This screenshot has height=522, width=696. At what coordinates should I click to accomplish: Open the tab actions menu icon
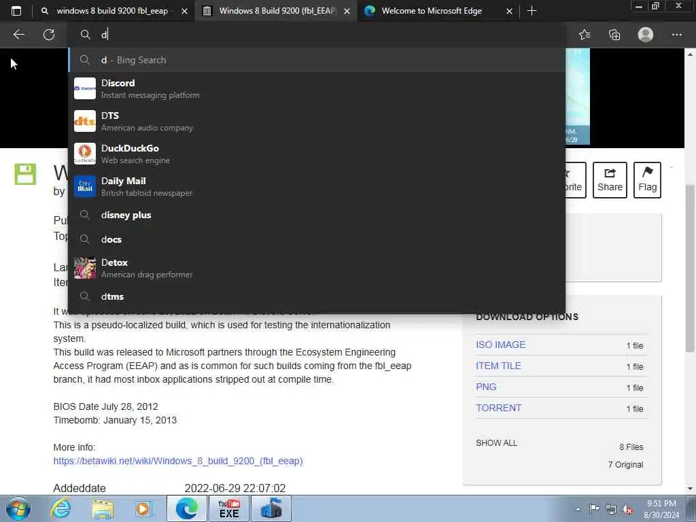(16, 11)
